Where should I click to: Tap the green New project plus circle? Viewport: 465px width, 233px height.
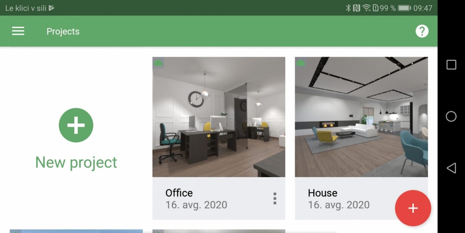pyautogui.click(x=76, y=125)
